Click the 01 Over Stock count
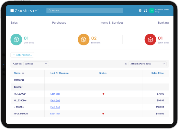The width and height of the screenshot is (178, 129). click(x=26, y=38)
